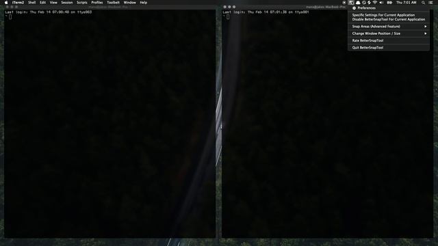Close the right terminal window
Screen dimensions: 438x246
point(225,7)
